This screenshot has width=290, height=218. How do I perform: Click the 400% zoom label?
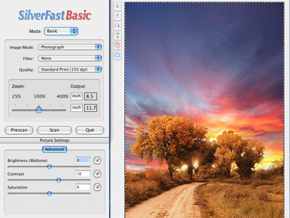[x=63, y=97]
